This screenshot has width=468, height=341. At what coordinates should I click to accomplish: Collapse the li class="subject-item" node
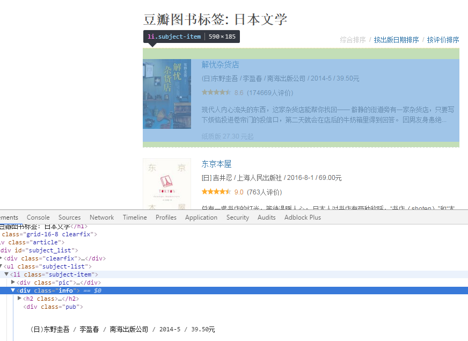(6, 274)
